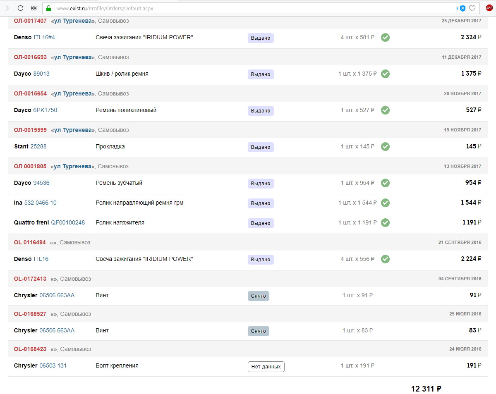This screenshot has height=394, width=496.
Task: Click the date 24 ИЮЛЯ 2016
Action: click(465, 349)
